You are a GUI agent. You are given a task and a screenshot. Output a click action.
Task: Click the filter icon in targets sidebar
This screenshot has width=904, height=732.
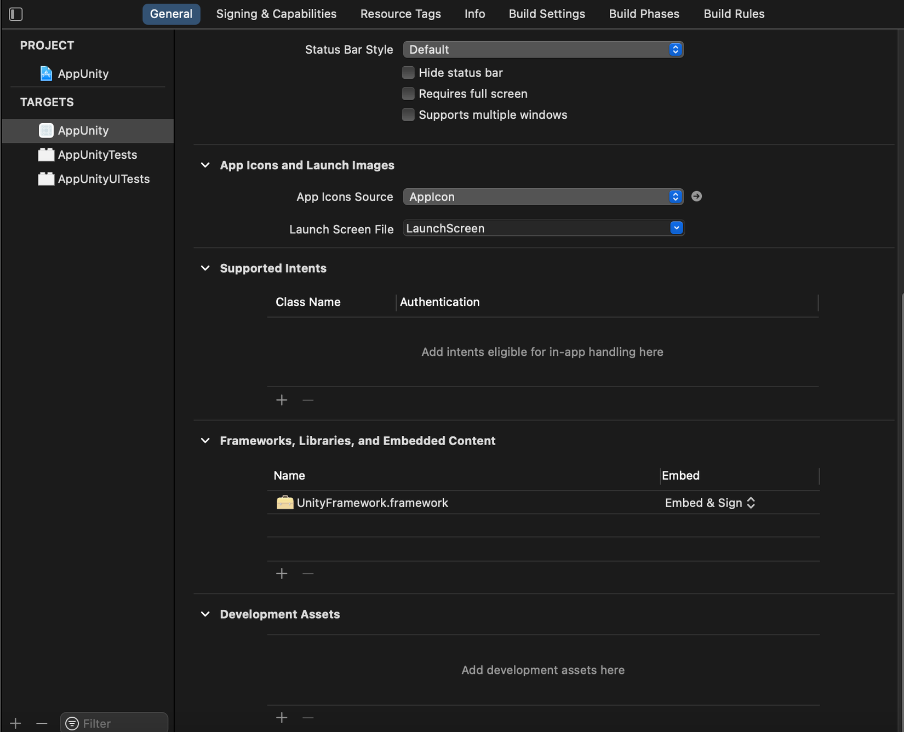coord(72,723)
